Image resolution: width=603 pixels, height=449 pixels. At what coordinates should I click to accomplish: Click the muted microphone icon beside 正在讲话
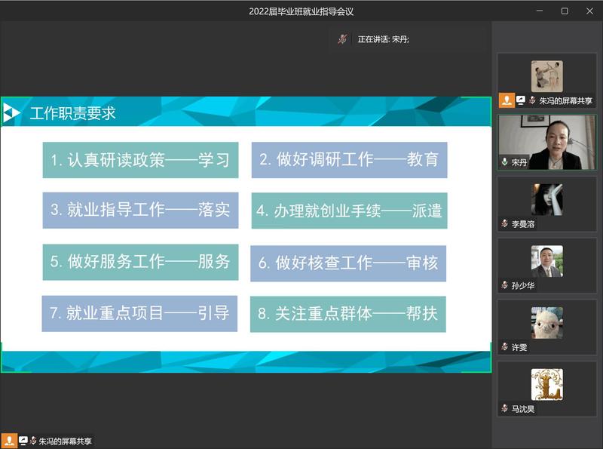pos(343,38)
